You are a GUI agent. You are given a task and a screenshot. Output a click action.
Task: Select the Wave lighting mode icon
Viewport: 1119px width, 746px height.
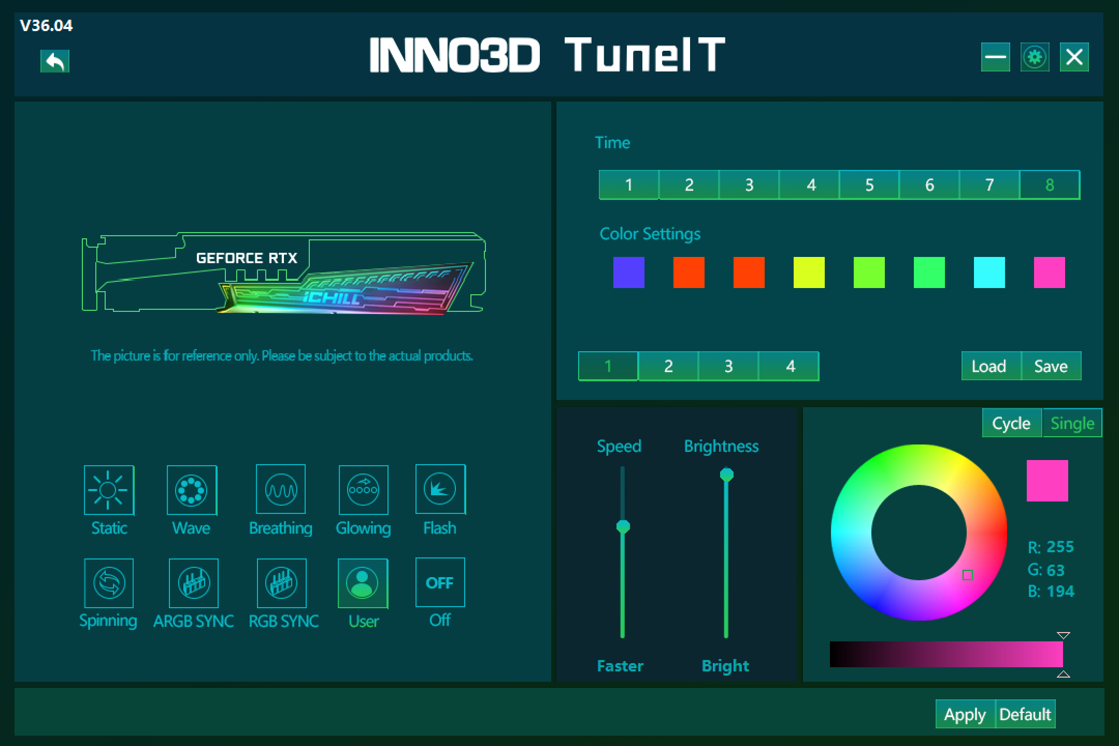(191, 490)
